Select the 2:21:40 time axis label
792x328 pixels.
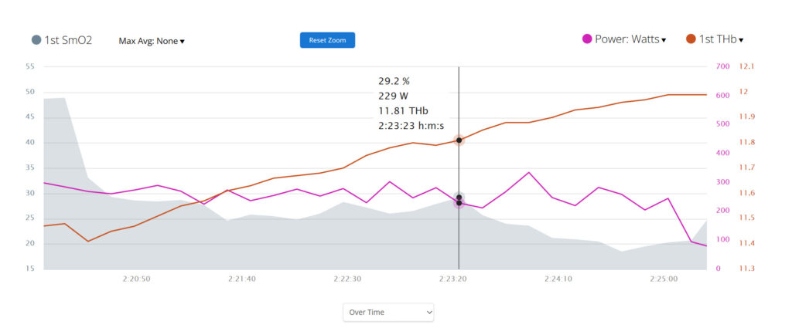click(x=241, y=278)
